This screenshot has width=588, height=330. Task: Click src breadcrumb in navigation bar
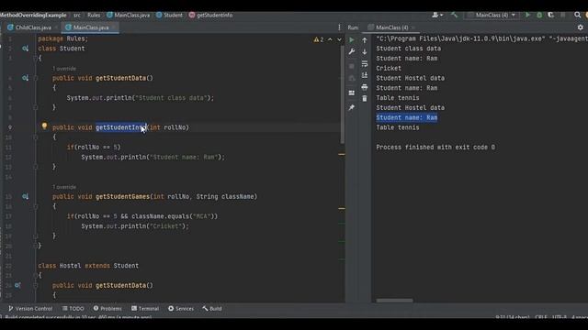point(77,15)
